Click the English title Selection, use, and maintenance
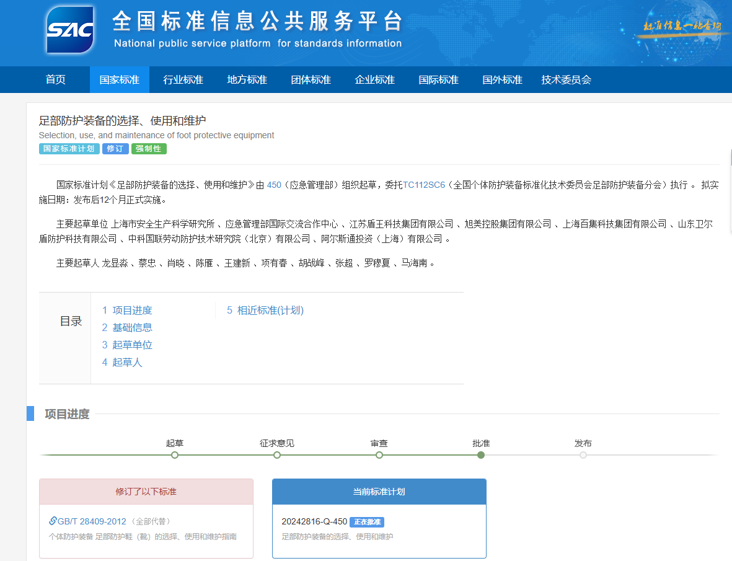This screenshot has width=732, height=561. [x=156, y=135]
